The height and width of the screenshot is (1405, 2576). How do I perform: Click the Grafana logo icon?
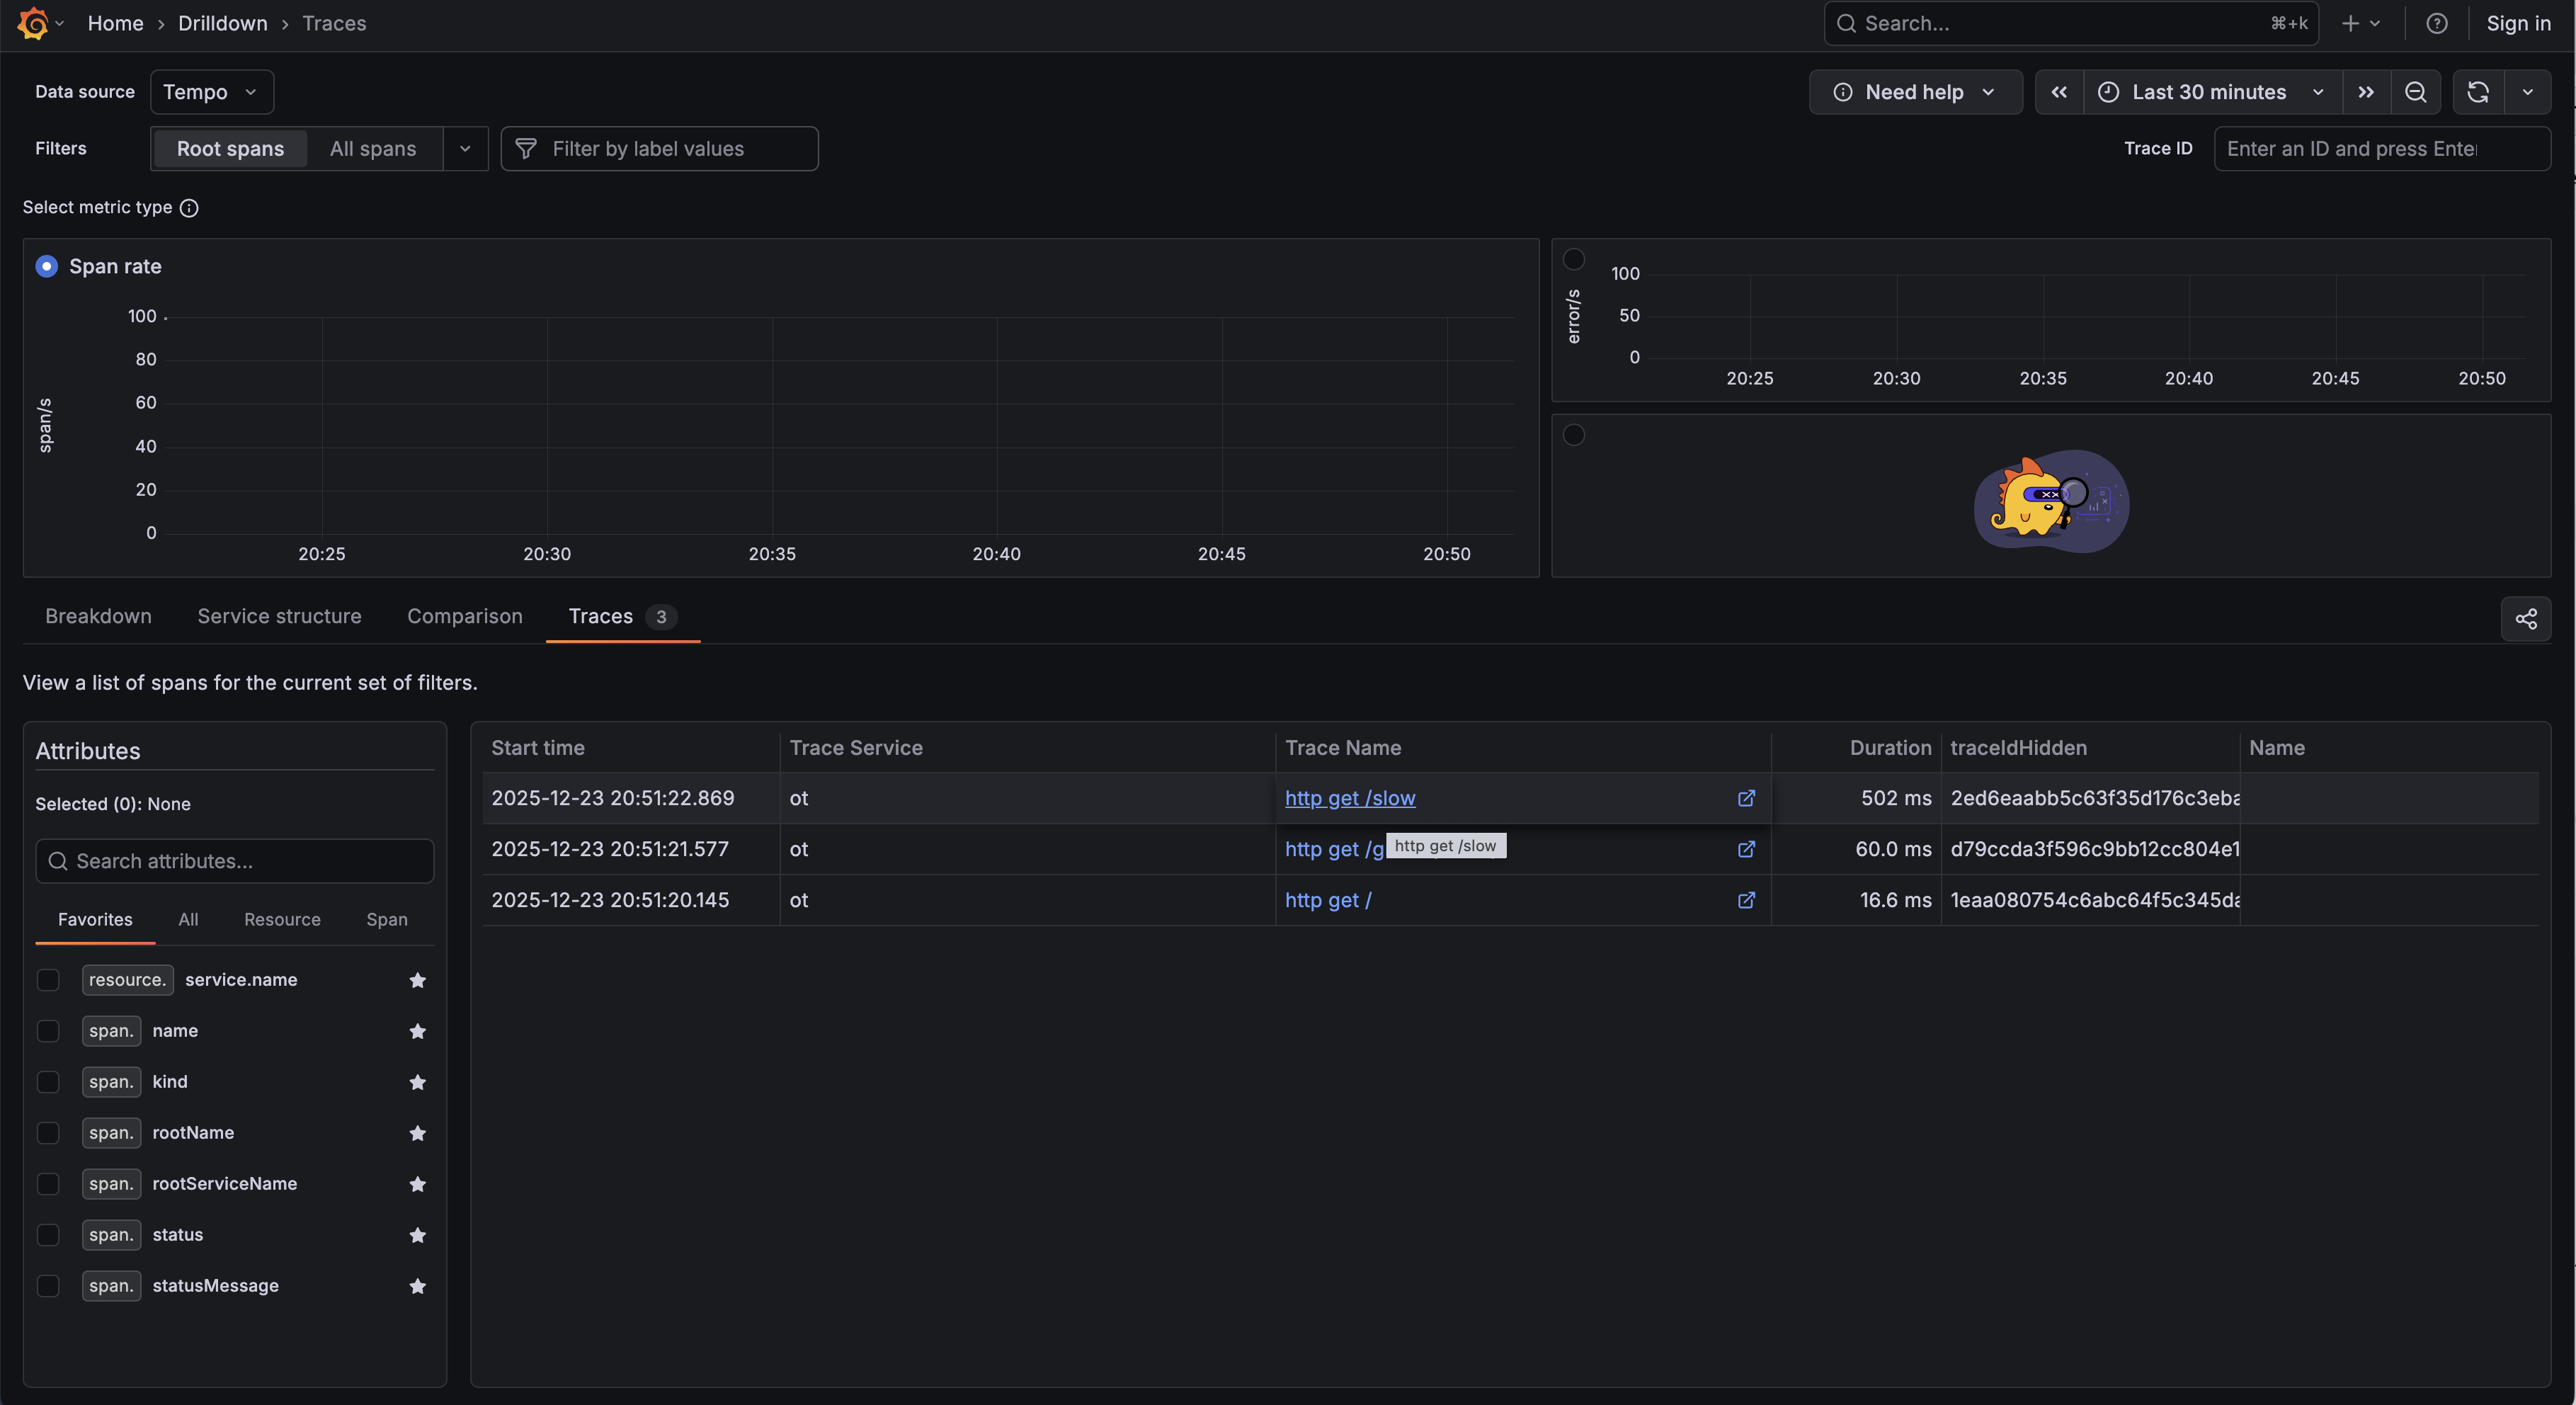pos(33,23)
